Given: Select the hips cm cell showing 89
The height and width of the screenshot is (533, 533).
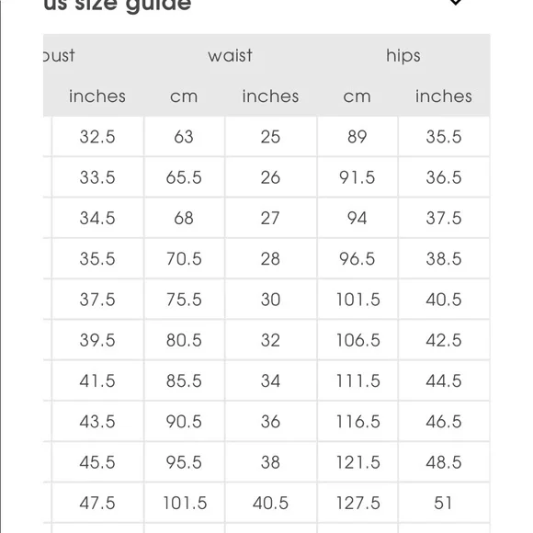Looking at the screenshot, I should (357, 137).
